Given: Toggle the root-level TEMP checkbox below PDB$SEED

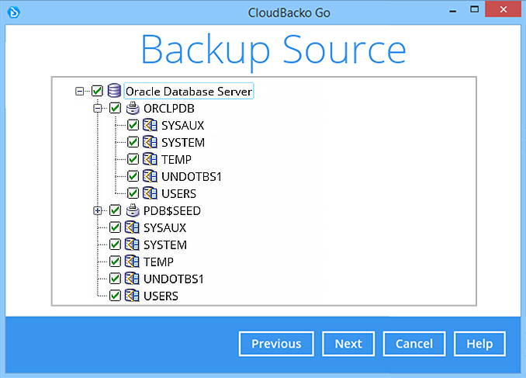Looking at the screenshot, I should pos(115,262).
